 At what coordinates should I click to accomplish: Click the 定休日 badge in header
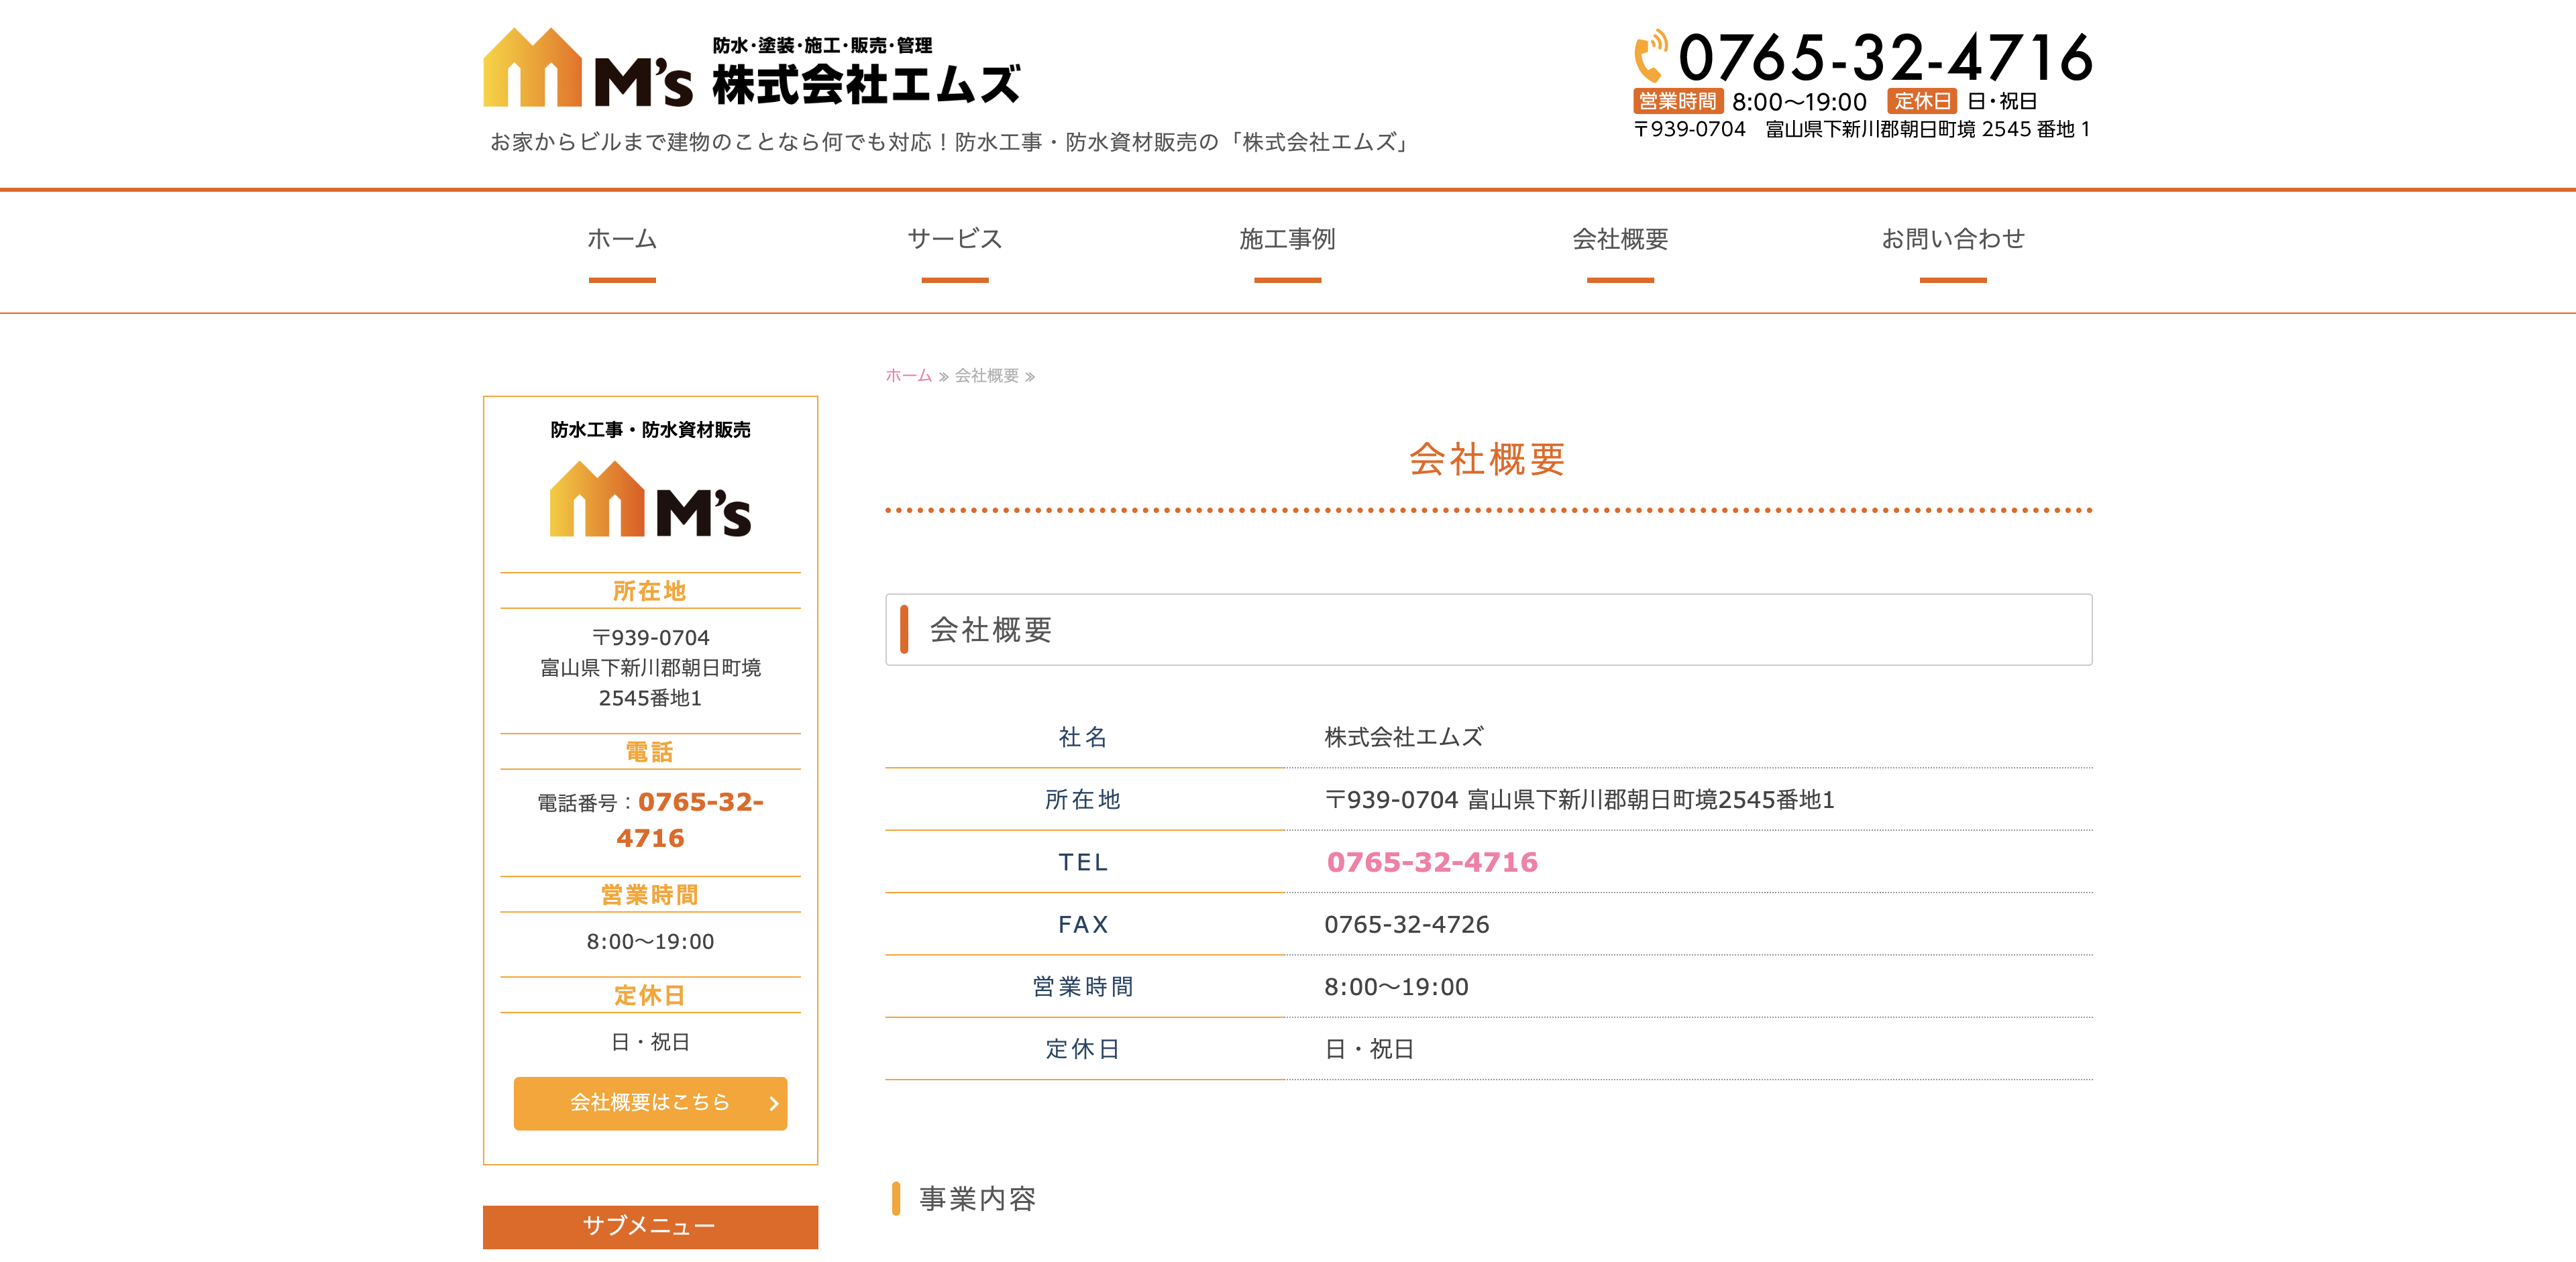click(1921, 102)
